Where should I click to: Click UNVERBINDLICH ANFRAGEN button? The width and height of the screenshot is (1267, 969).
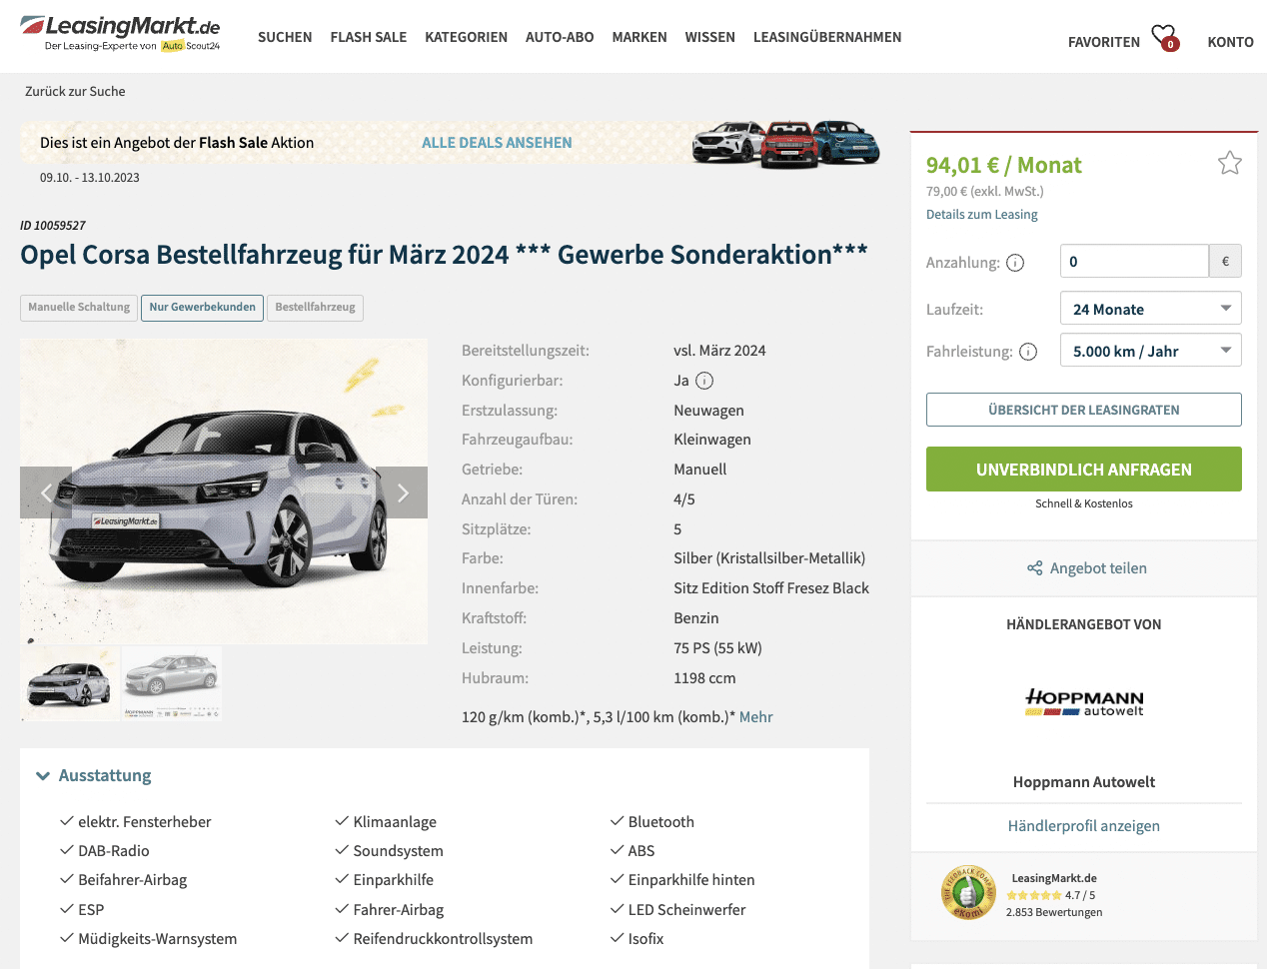(x=1084, y=470)
